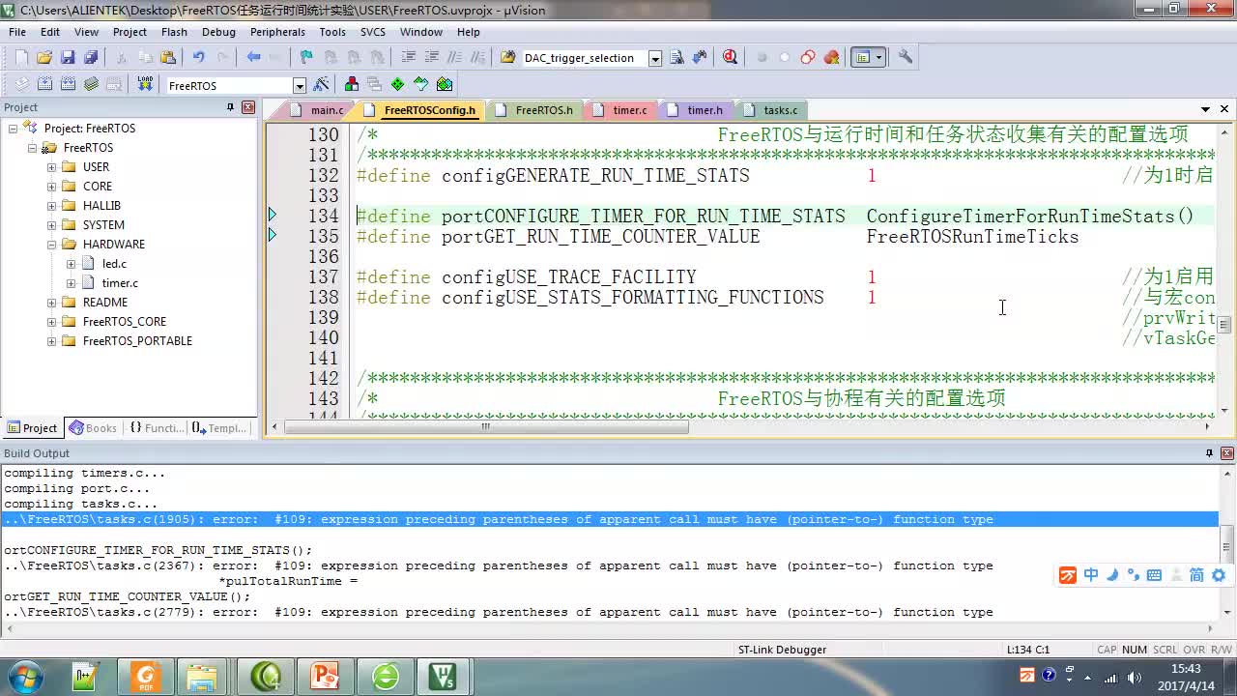Image resolution: width=1237 pixels, height=696 pixels.
Task: Expand the CORE folder
Action: pyautogui.click(x=51, y=186)
